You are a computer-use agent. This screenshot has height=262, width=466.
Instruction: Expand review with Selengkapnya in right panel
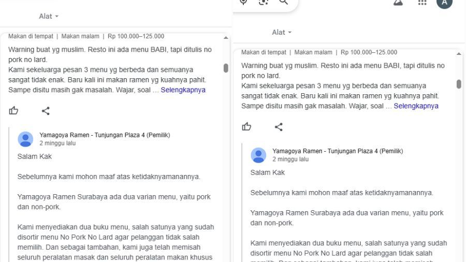tap(416, 106)
